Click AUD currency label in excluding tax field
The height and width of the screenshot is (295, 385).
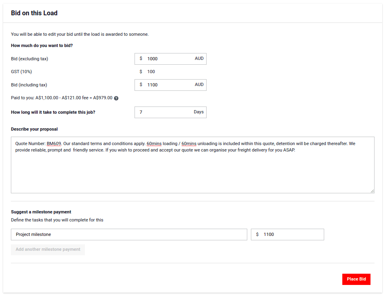pos(199,59)
